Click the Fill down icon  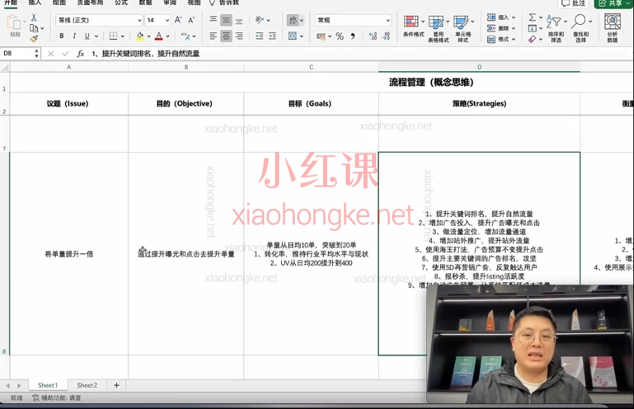coord(532,28)
